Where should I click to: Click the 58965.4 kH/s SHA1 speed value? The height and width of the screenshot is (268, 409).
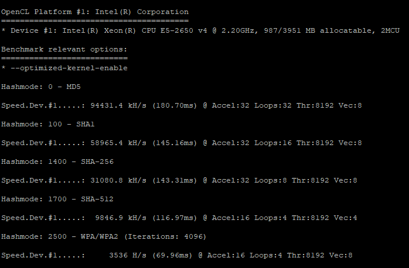point(118,143)
